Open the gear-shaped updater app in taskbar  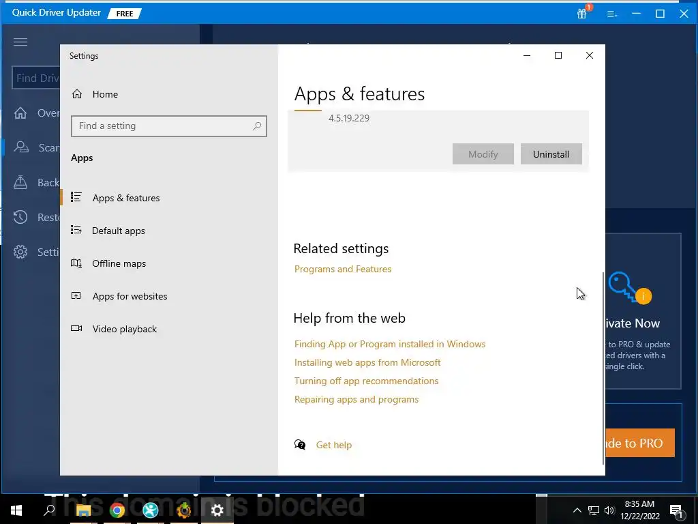(184, 510)
